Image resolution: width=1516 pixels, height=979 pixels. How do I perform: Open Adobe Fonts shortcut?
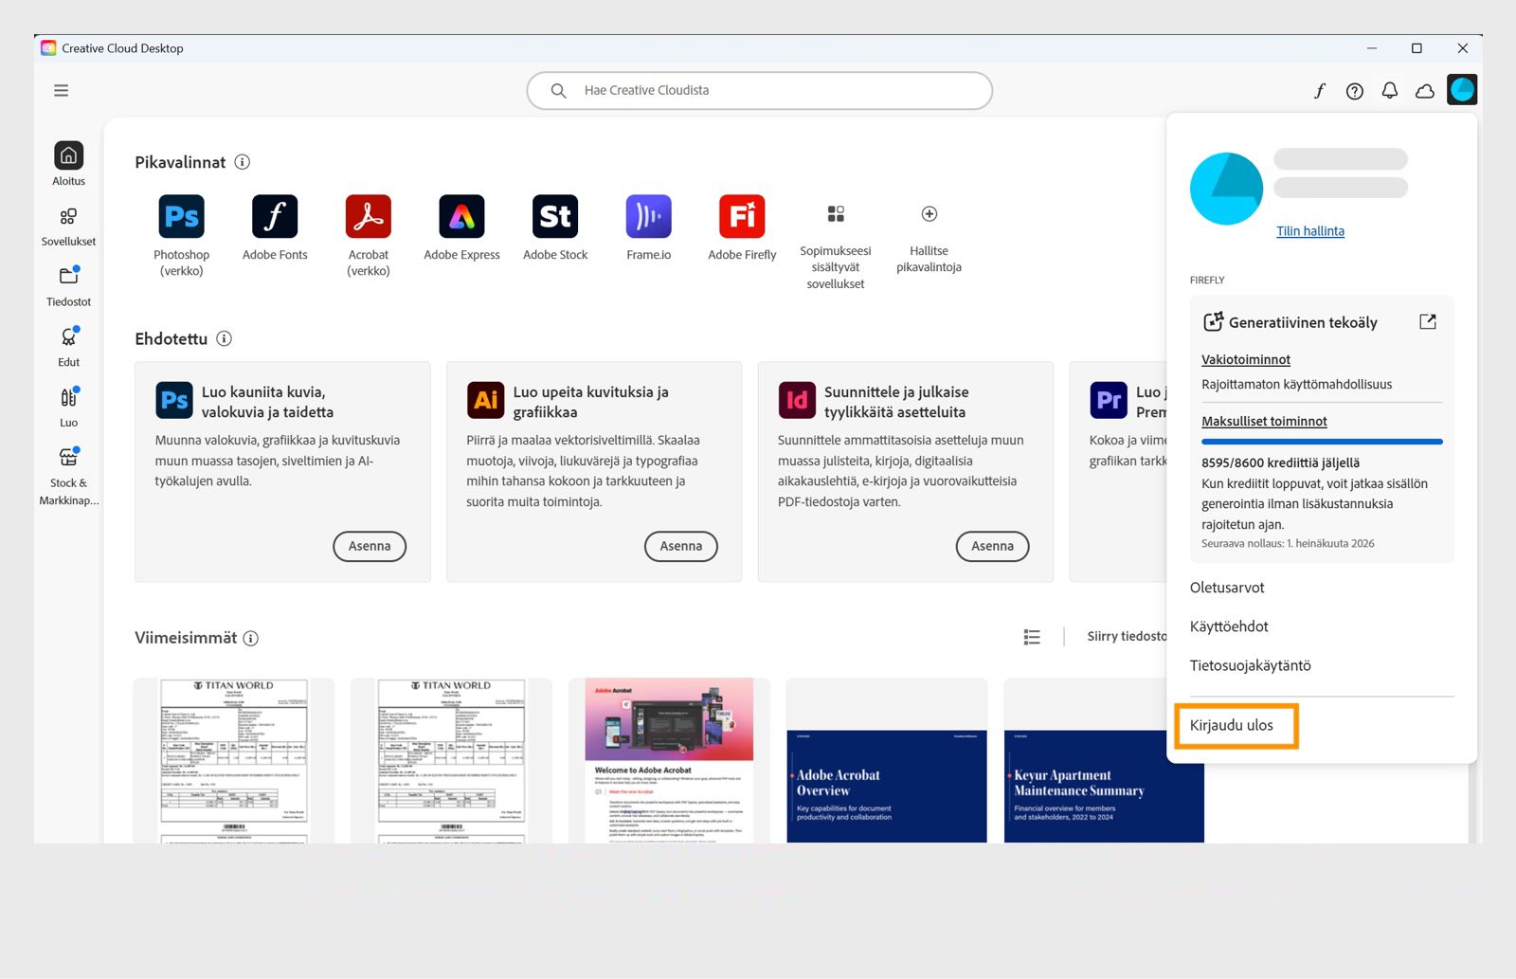275,228
